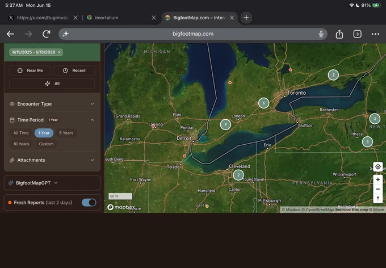Click the Near Me button

point(30,70)
